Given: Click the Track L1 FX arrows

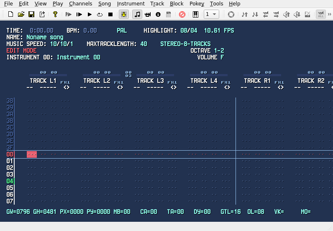Looking at the screenshot, I should click(x=67, y=87).
